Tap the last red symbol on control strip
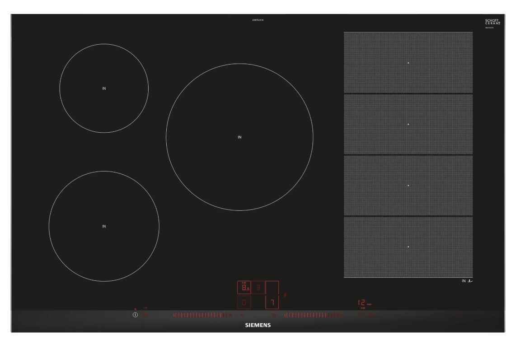The image size is (511, 344). point(371,315)
